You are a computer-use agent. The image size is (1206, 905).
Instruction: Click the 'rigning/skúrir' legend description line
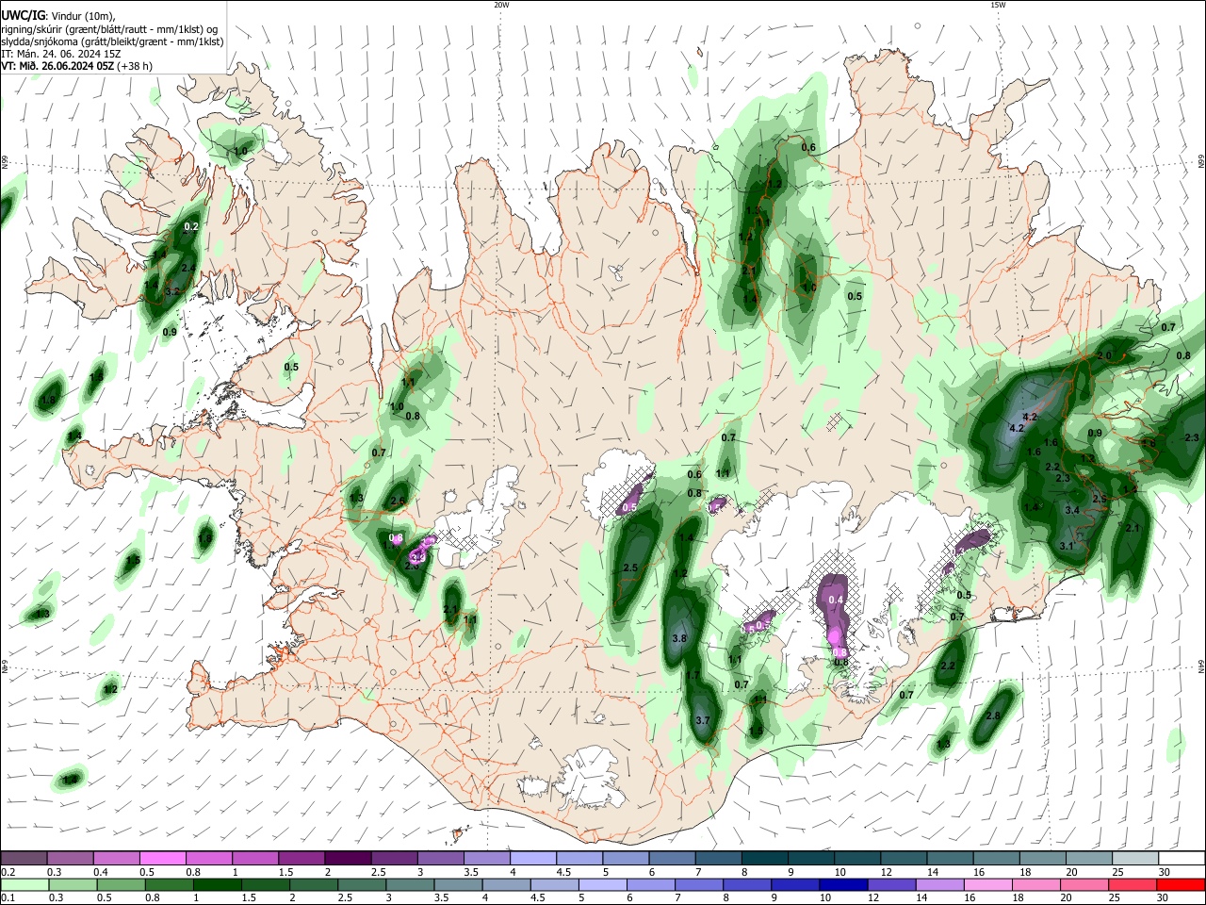110,29
